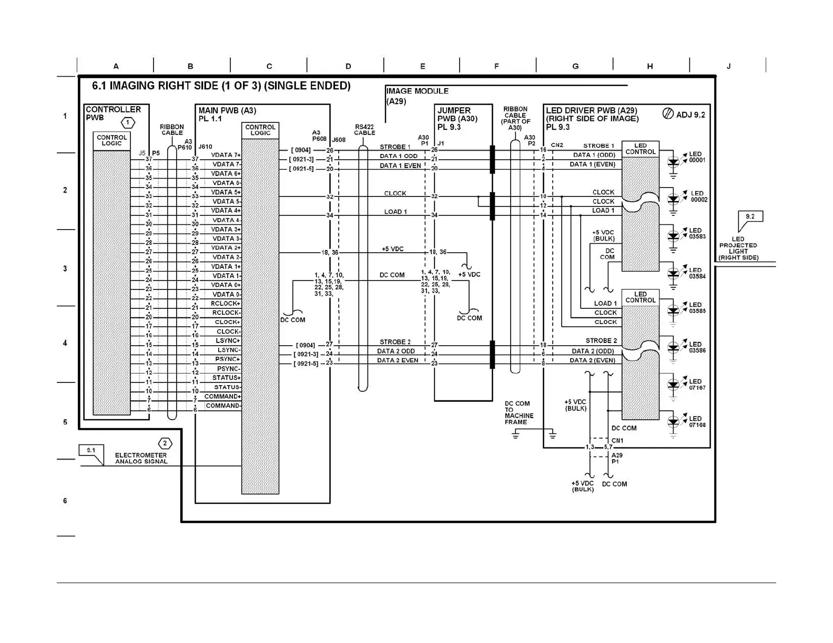Screen dimensions: 833x643
Task: Select the LED 03583 diode symbol
Action: [674, 236]
